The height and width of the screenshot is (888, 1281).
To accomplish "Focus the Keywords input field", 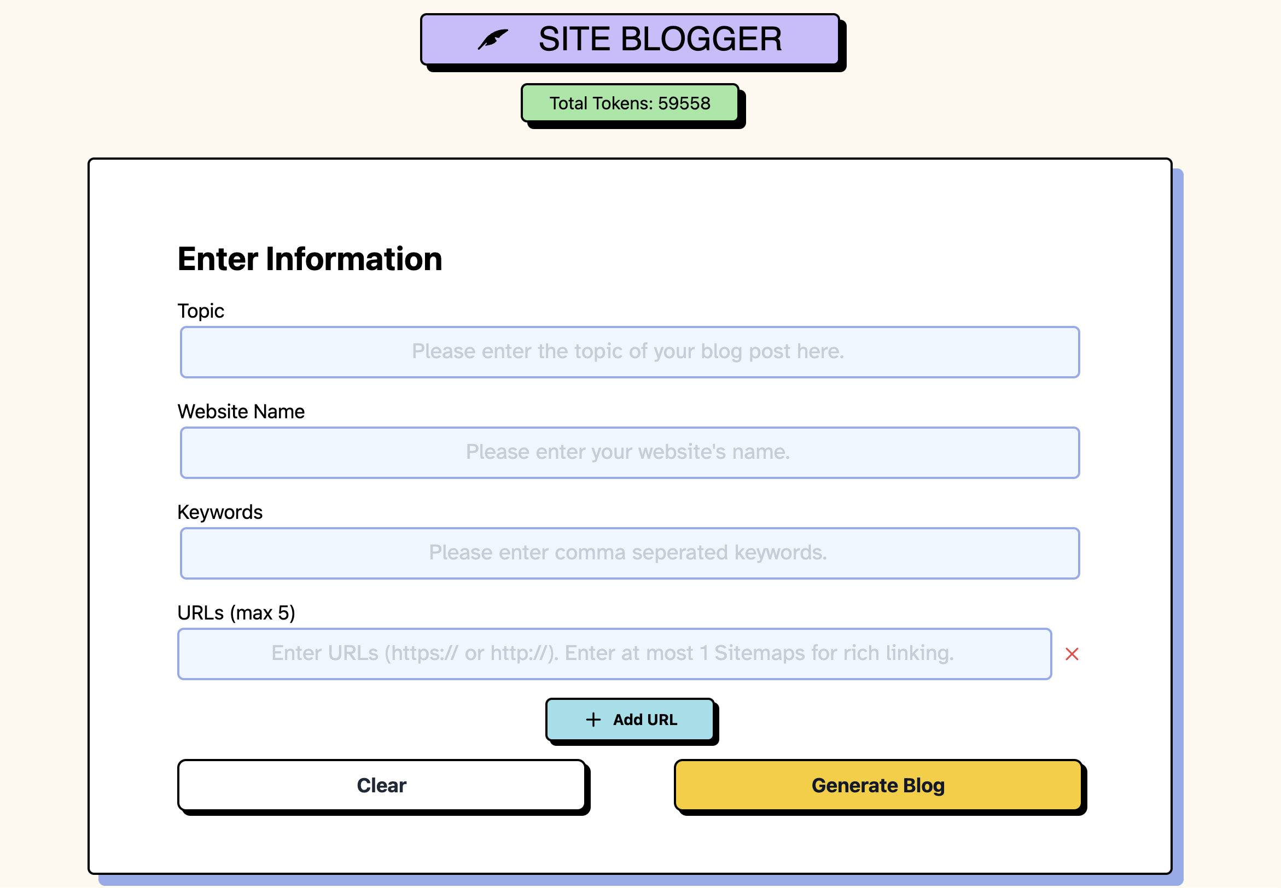I will (x=629, y=553).
